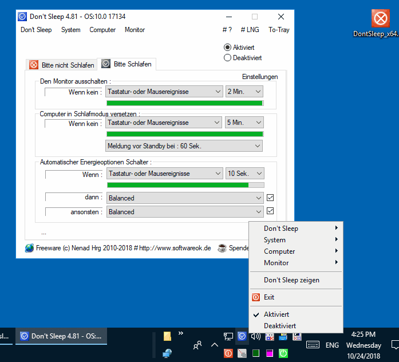Click the Spende donate button
Viewport: 399px width, 362px height.
coord(239,248)
